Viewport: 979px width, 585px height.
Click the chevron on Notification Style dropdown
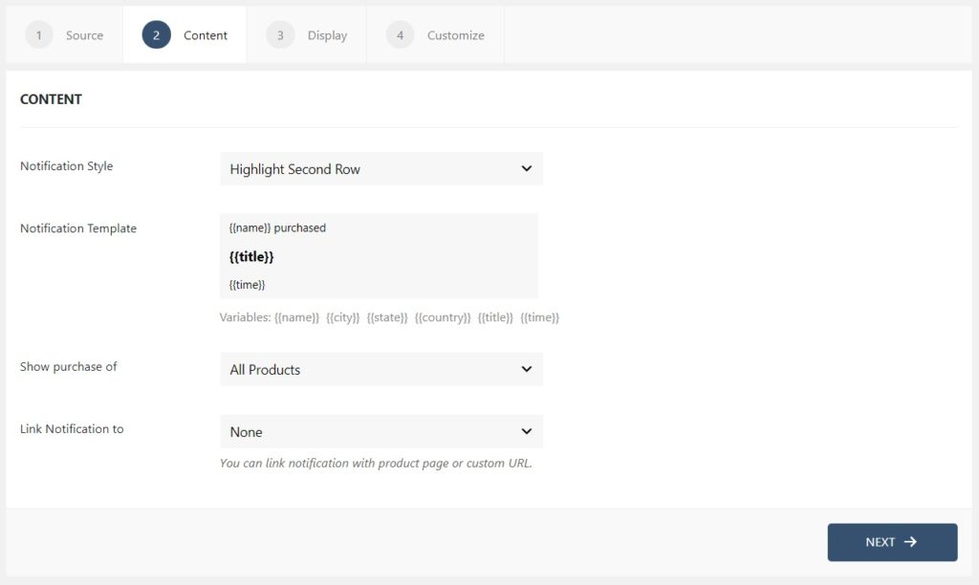coord(526,168)
